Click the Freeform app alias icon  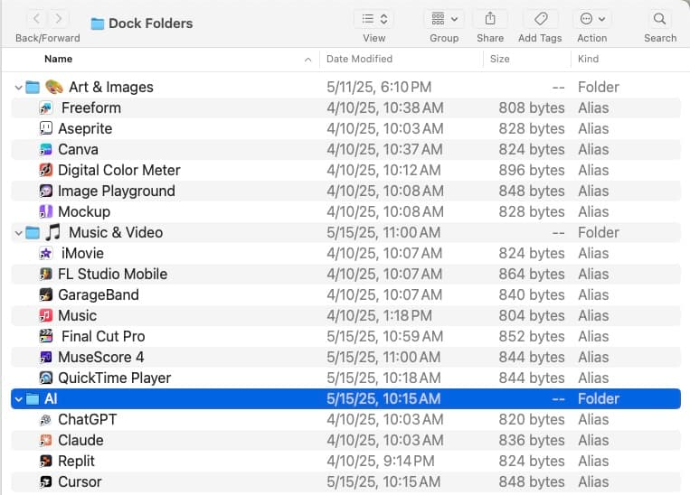[46, 107]
